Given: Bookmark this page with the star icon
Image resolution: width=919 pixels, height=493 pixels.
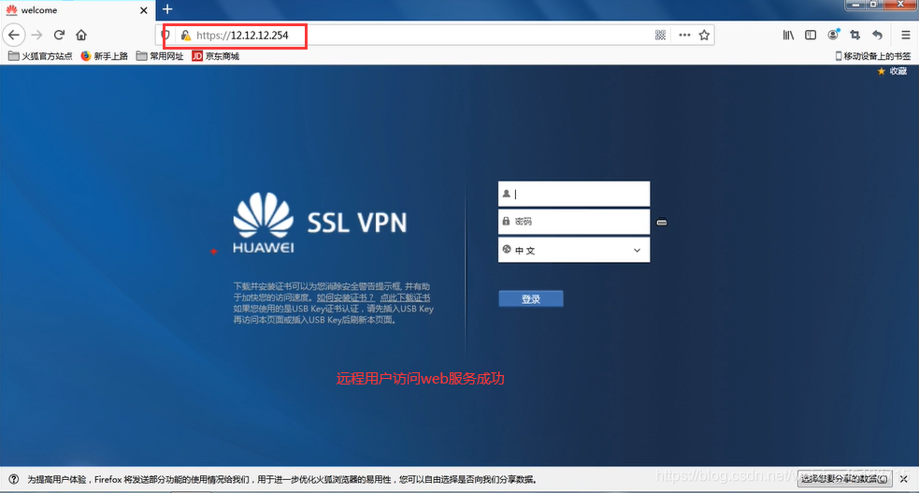Looking at the screenshot, I should click(705, 36).
